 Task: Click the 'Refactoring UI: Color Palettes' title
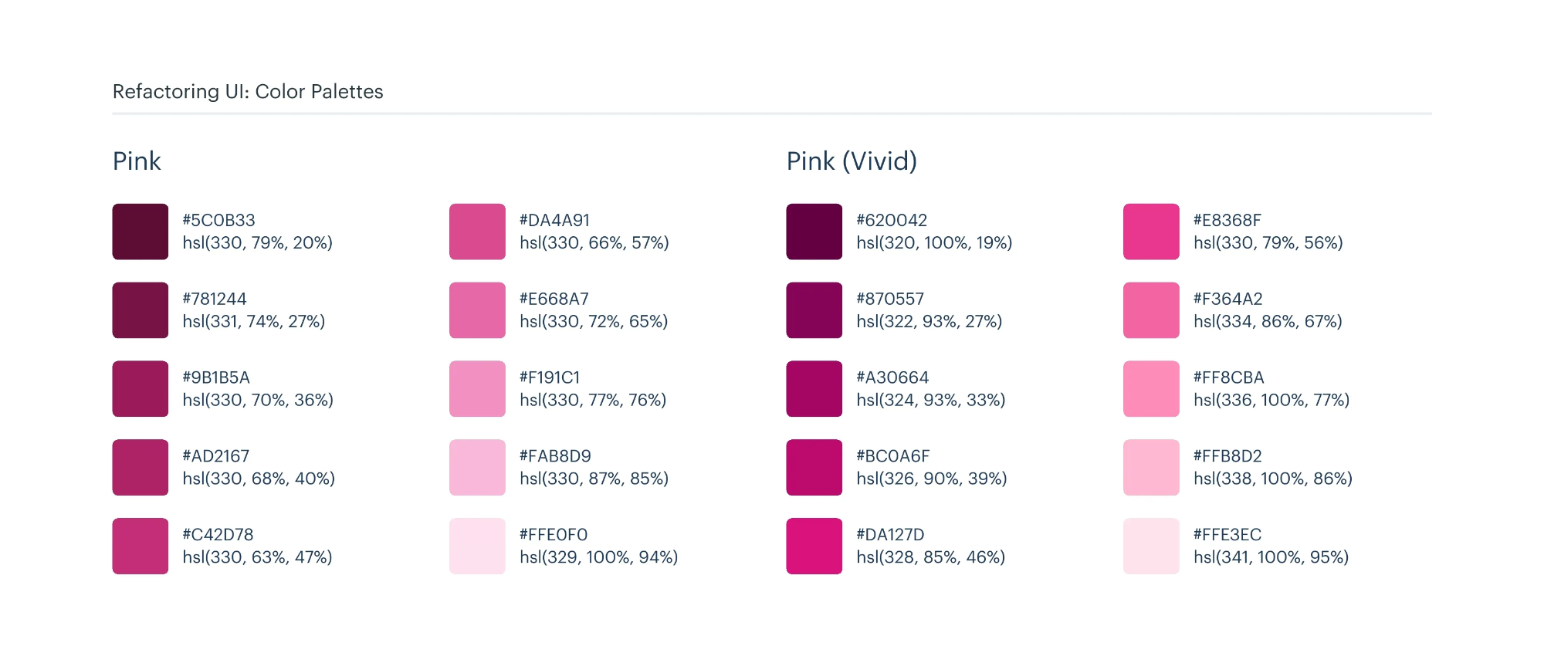coord(248,92)
